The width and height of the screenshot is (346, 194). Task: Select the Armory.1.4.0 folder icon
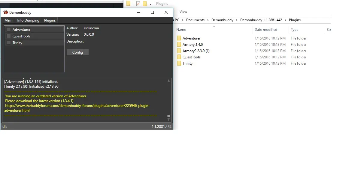click(179, 45)
